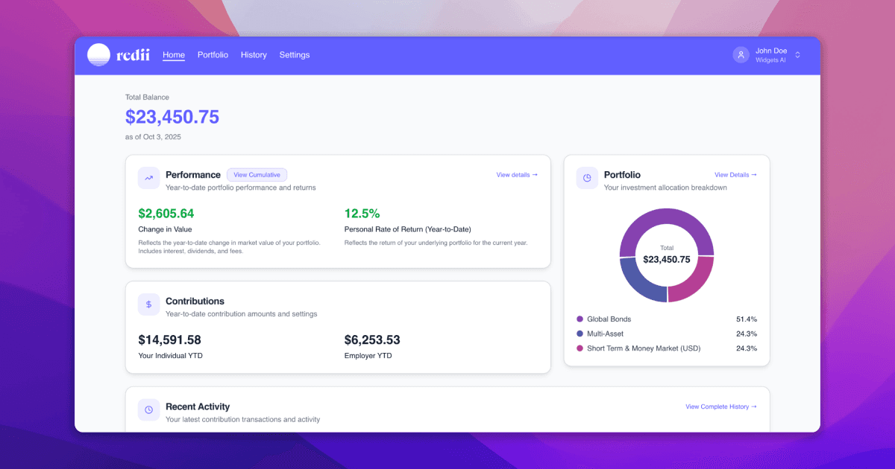Toggle the View Cumulative performance button
The width and height of the screenshot is (895, 469).
[257, 175]
